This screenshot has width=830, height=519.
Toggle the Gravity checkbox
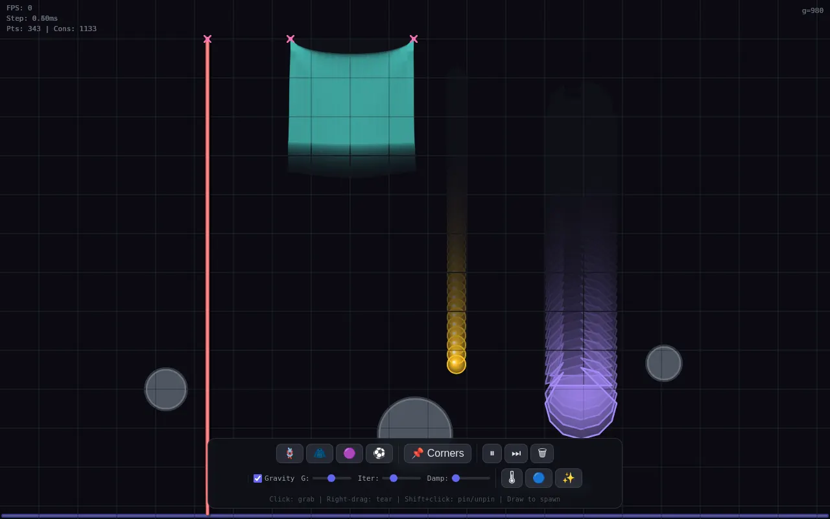coord(257,478)
